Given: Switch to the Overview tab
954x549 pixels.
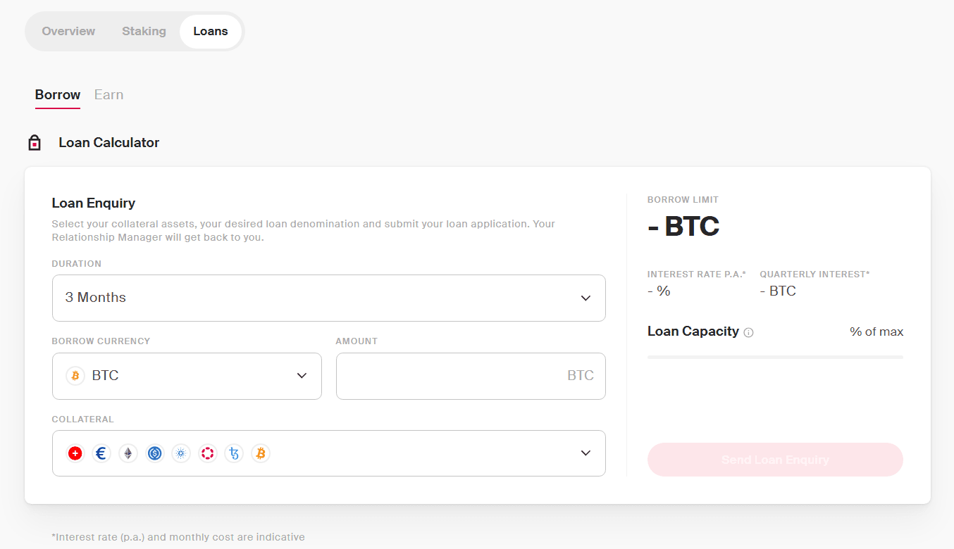Looking at the screenshot, I should pos(68,31).
